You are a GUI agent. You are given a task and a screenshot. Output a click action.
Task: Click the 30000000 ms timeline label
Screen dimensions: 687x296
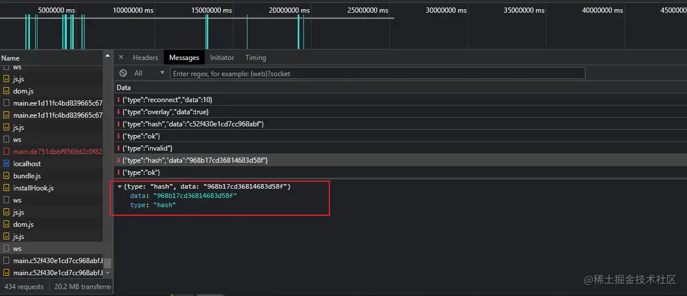446,10
